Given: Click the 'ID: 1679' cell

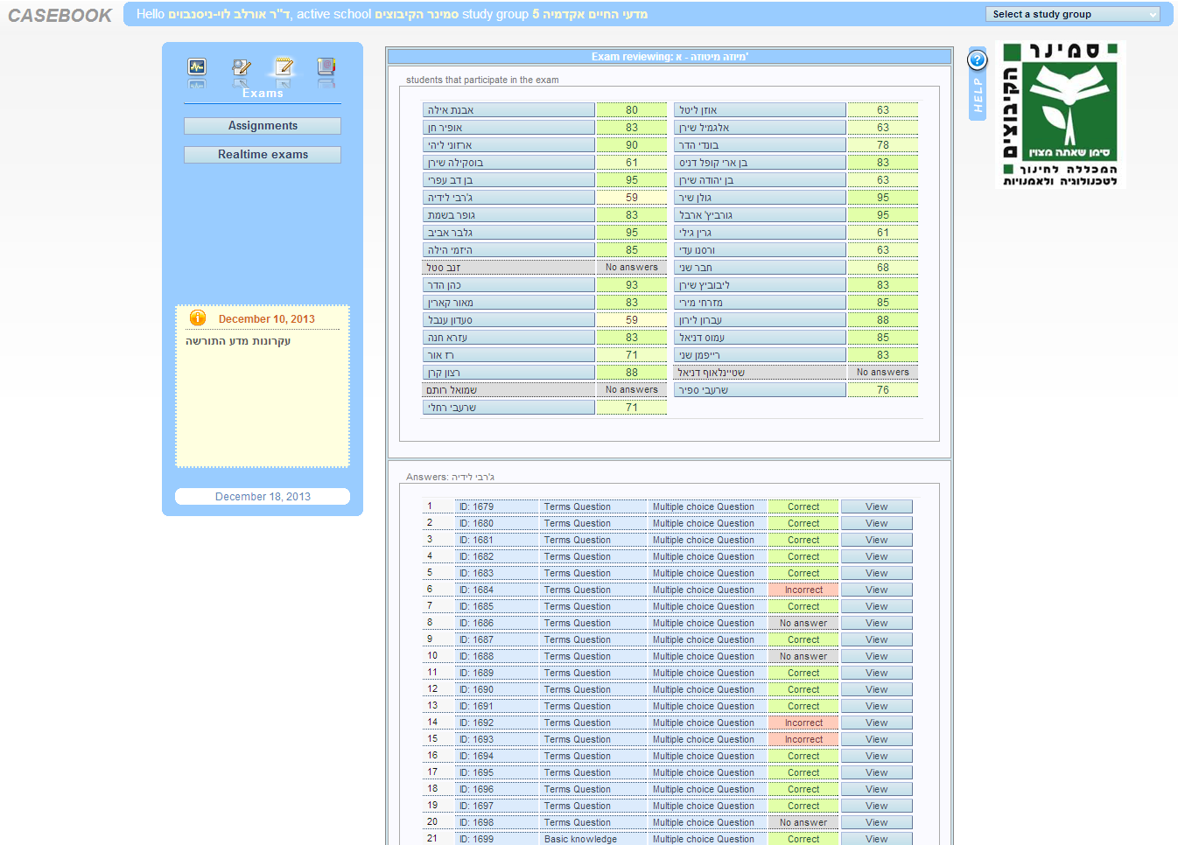Looking at the screenshot, I should click(496, 506).
